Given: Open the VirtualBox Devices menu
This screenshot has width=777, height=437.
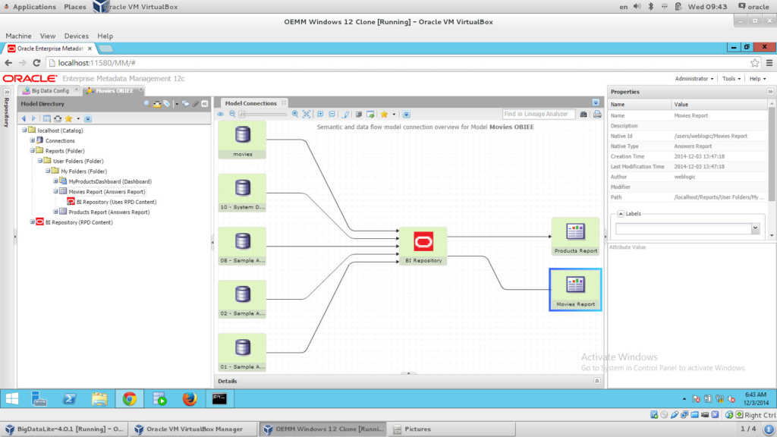Looking at the screenshot, I should [x=77, y=36].
